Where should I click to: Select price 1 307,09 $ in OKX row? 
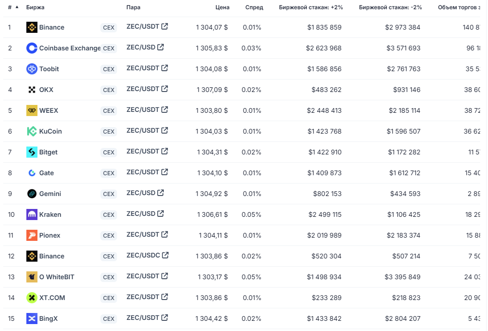point(212,90)
